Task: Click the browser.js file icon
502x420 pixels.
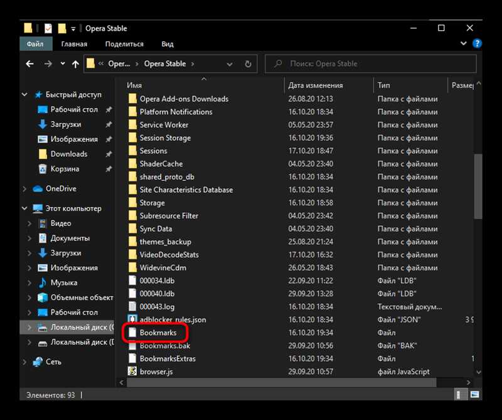Action: [132, 371]
